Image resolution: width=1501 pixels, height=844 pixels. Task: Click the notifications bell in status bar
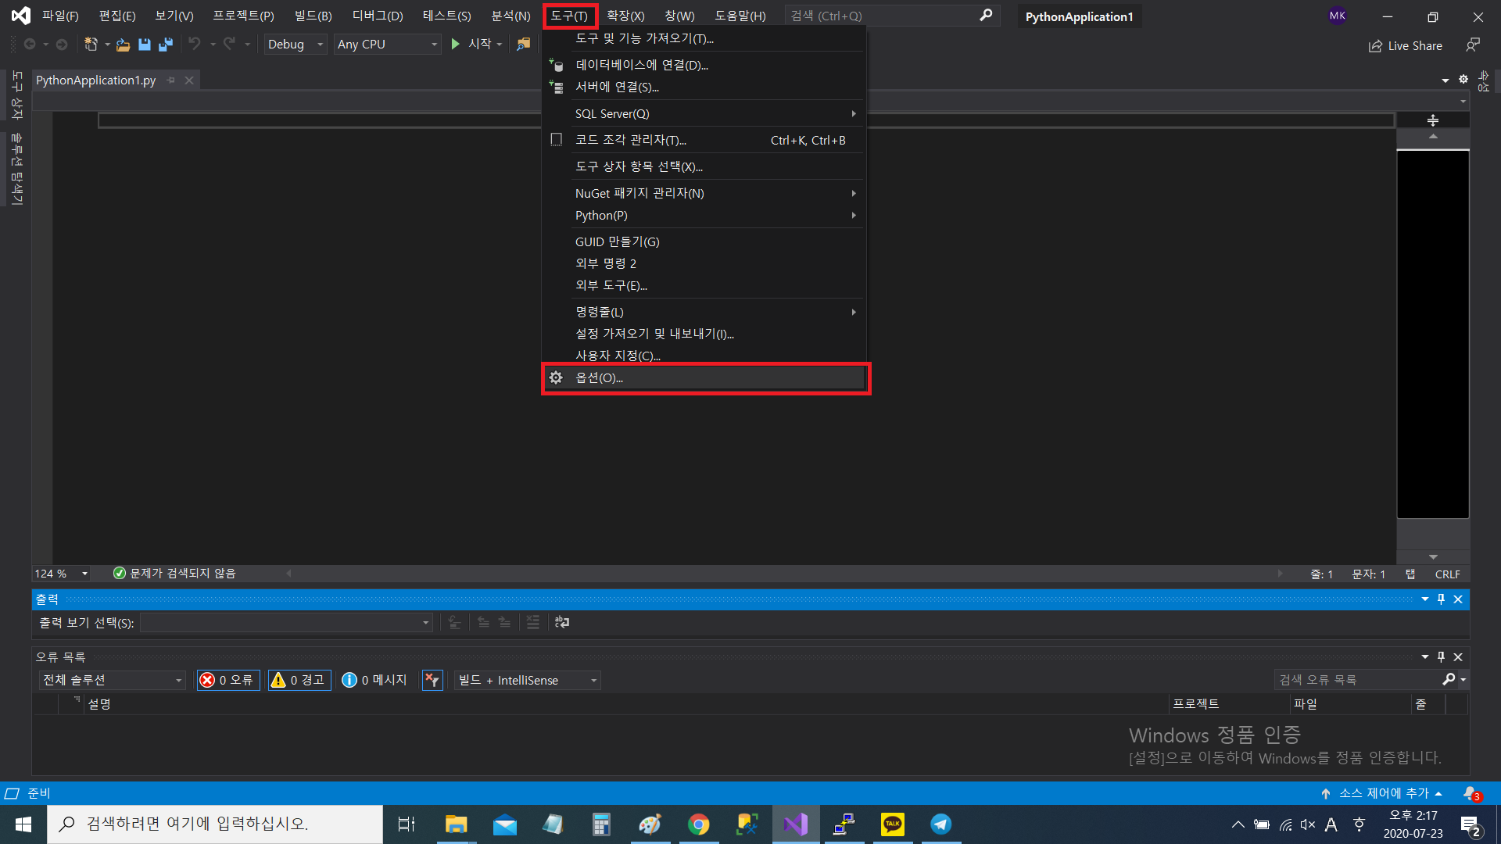[x=1471, y=793]
